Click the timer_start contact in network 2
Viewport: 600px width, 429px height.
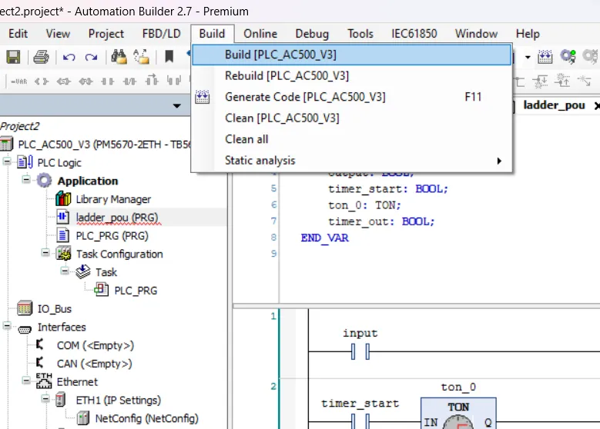point(360,421)
